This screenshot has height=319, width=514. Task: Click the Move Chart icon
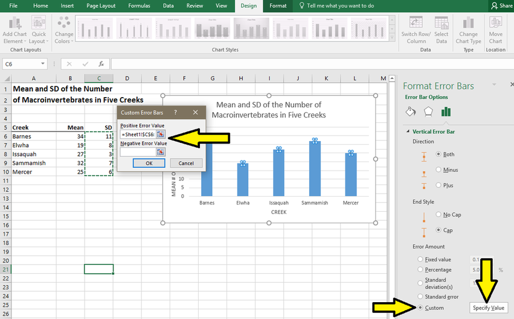pos(496,25)
